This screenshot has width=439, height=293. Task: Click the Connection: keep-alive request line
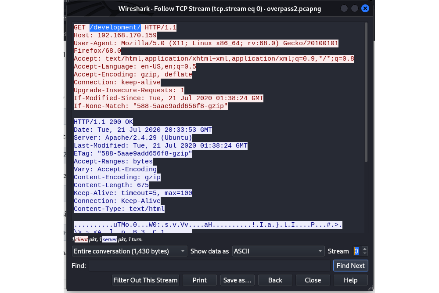[117, 82]
